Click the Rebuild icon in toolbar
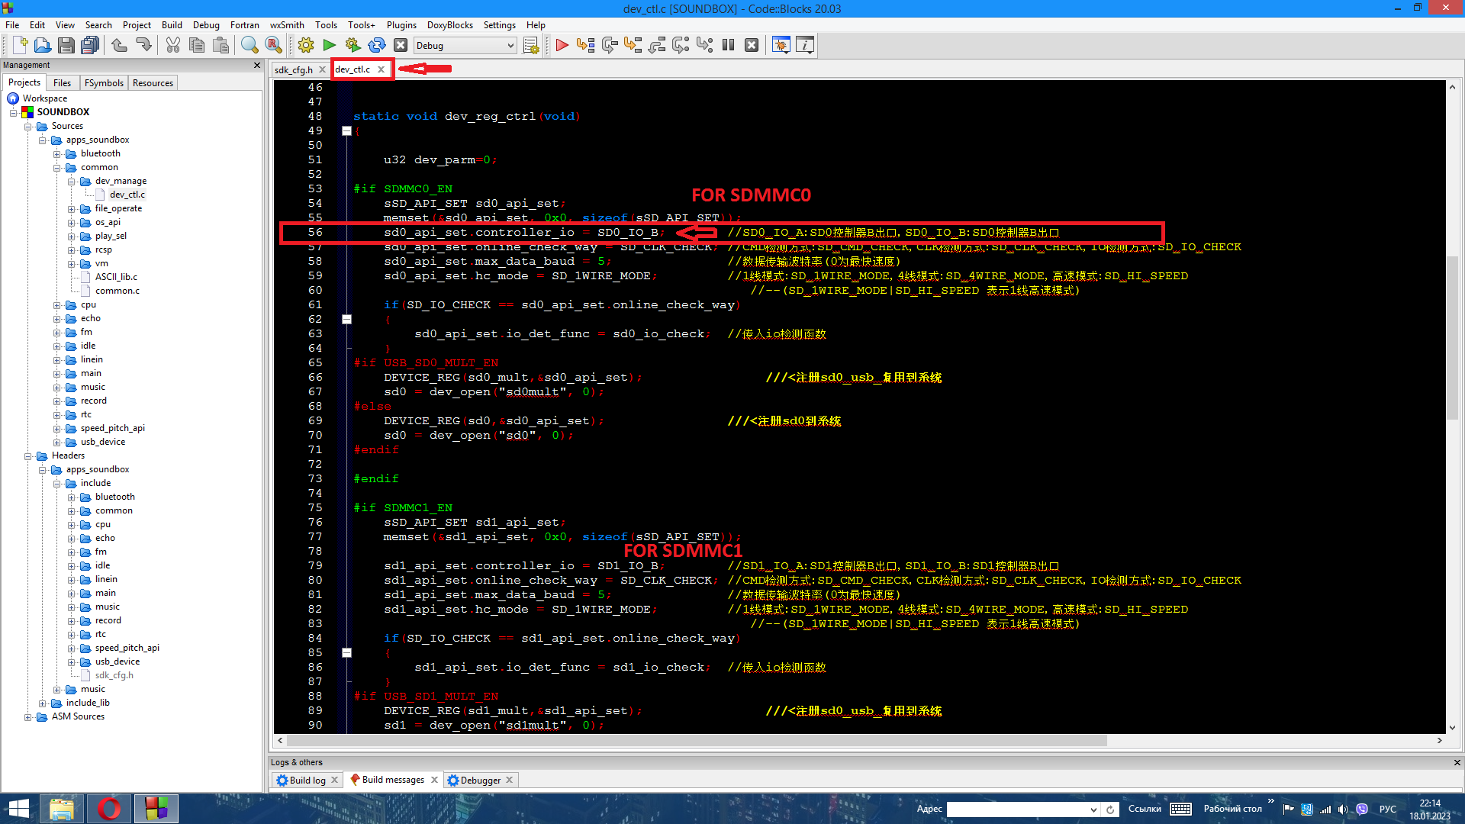 377,46
